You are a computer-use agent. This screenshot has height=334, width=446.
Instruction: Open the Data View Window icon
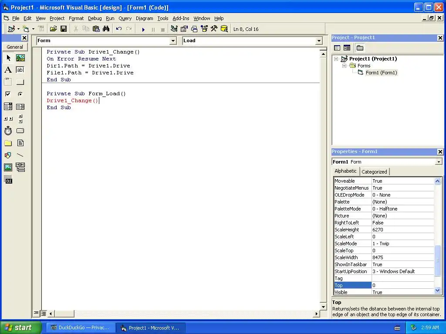(x=224, y=29)
